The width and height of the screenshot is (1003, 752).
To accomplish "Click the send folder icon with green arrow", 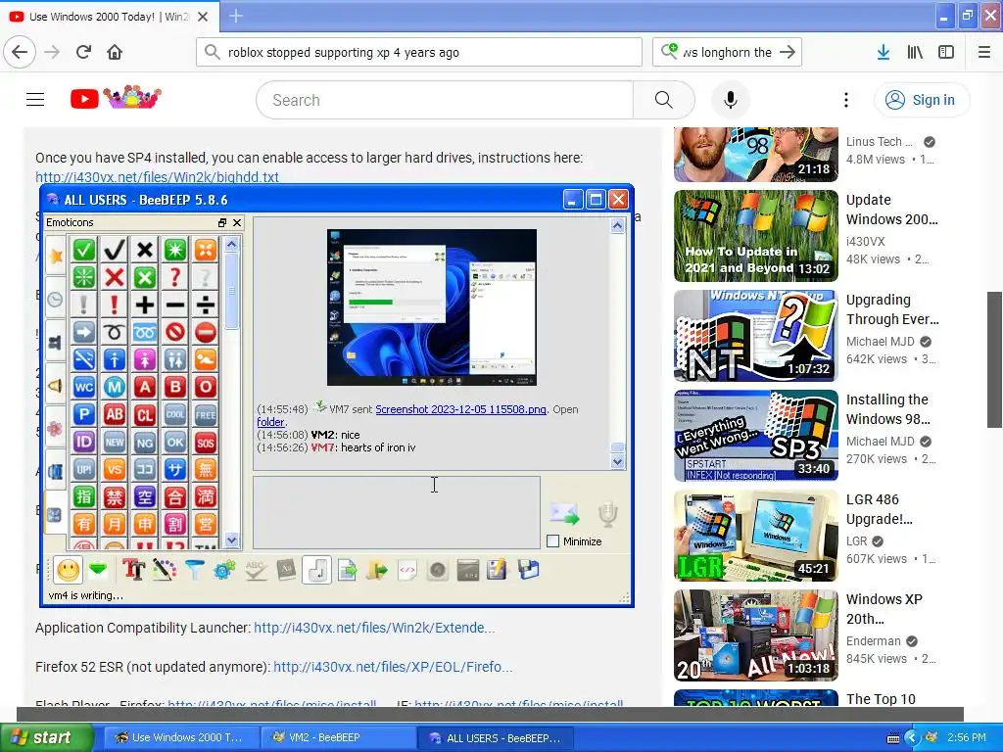I will (x=377, y=570).
